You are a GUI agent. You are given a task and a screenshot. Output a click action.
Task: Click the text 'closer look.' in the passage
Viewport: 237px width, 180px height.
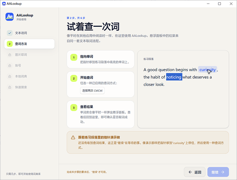tap(154, 85)
